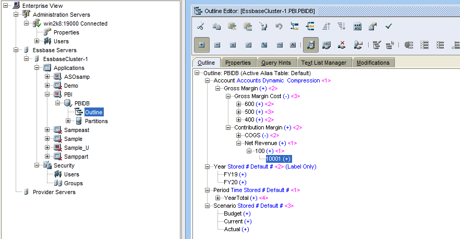The height and width of the screenshot is (239, 460).
Task: Expand the 500 account member
Action: click(x=238, y=112)
